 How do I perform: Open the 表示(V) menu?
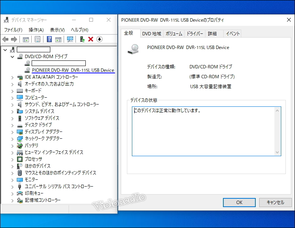(x=58, y=30)
